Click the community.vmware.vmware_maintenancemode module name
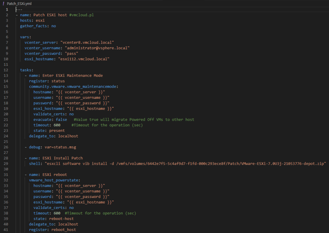The image size is (329, 233). [x=73, y=86]
